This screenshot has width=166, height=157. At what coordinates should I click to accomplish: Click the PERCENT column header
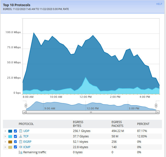click(x=143, y=124)
